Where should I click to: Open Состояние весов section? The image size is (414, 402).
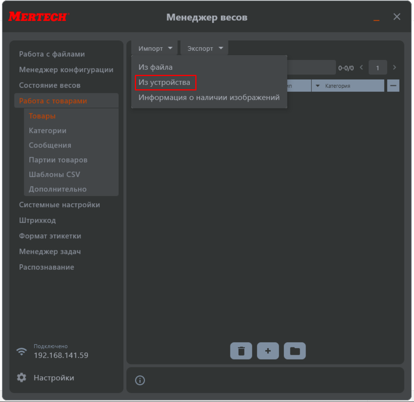click(x=50, y=85)
